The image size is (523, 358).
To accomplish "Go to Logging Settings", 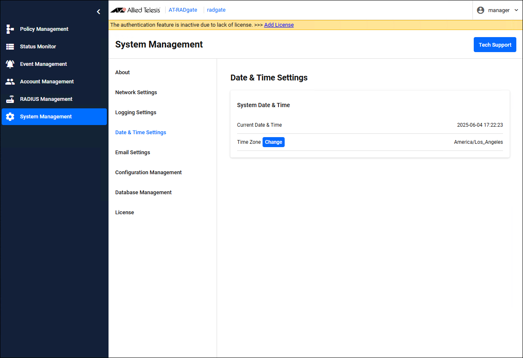I will [136, 113].
